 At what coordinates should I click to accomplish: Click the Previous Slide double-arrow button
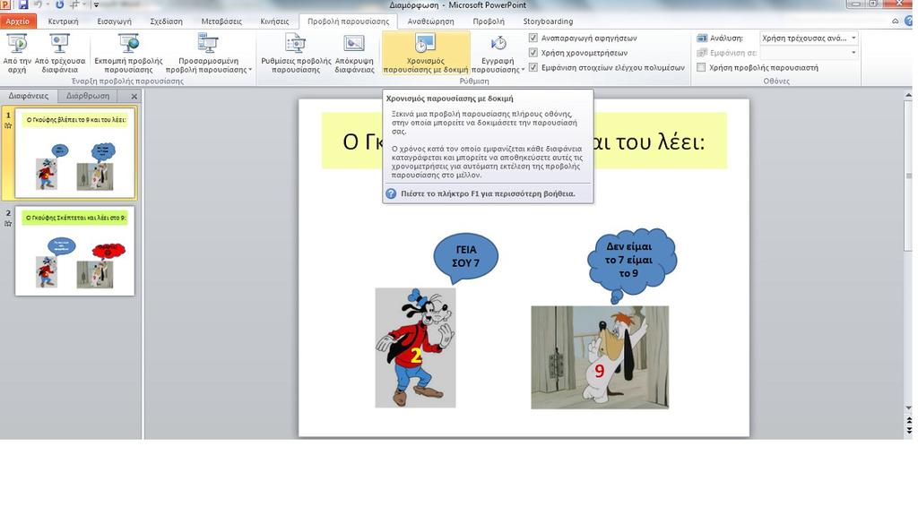click(x=908, y=420)
